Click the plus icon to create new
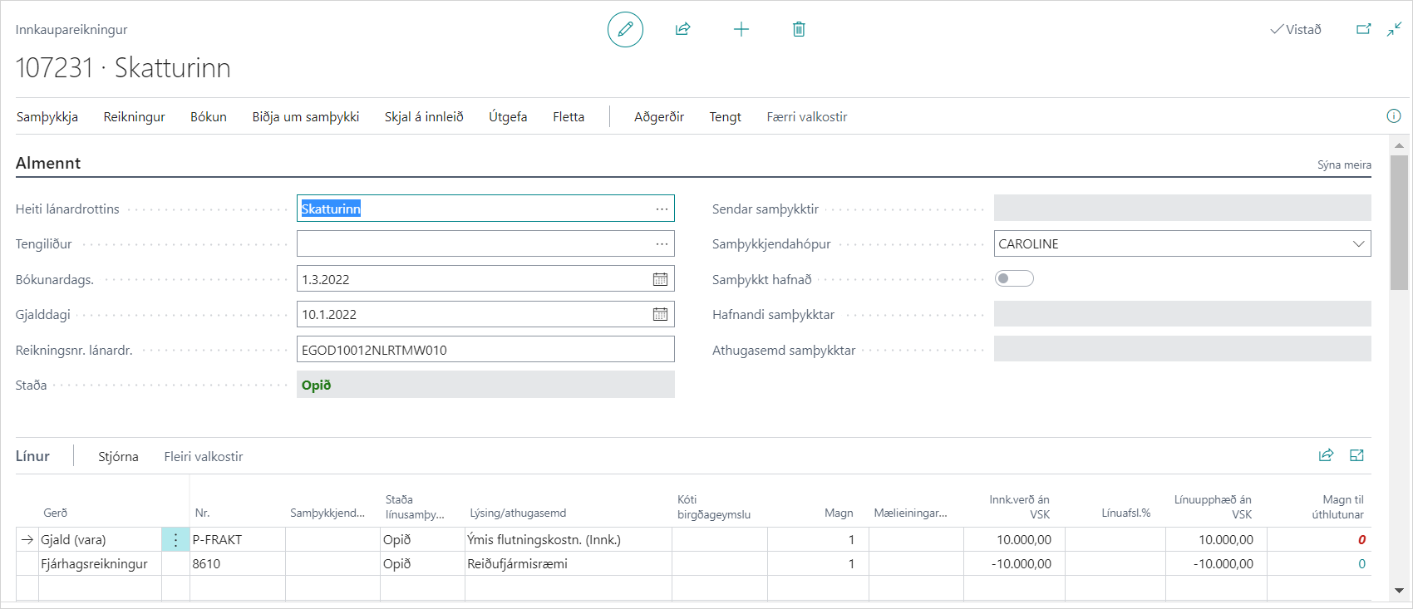This screenshot has width=1413, height=609. pos(741,30)
